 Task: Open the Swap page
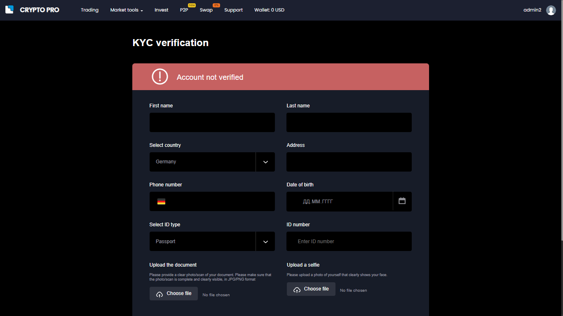pos(206,10)
